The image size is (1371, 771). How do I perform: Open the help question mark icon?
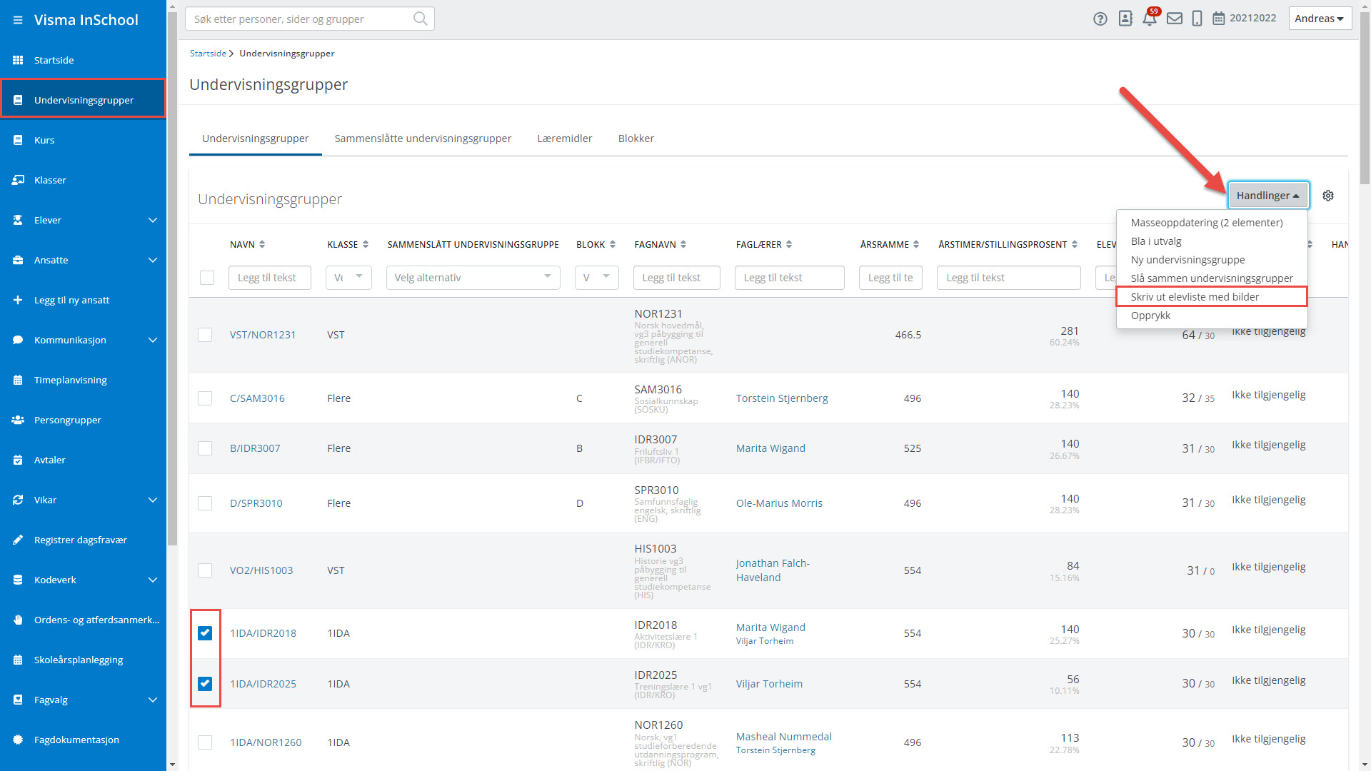(x=1100, y=19)
